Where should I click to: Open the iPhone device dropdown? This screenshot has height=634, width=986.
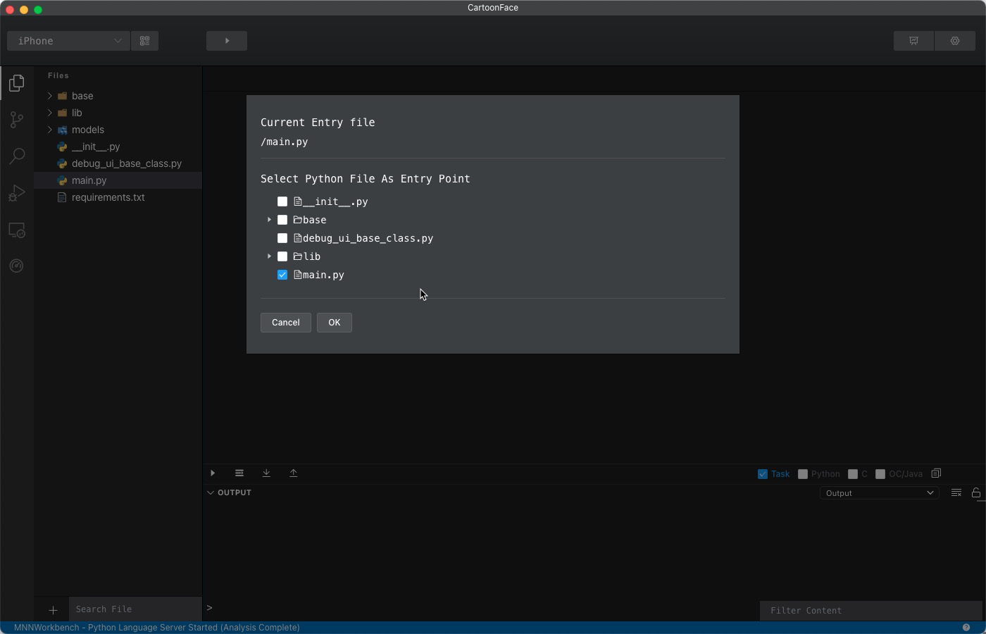[68, 41]
